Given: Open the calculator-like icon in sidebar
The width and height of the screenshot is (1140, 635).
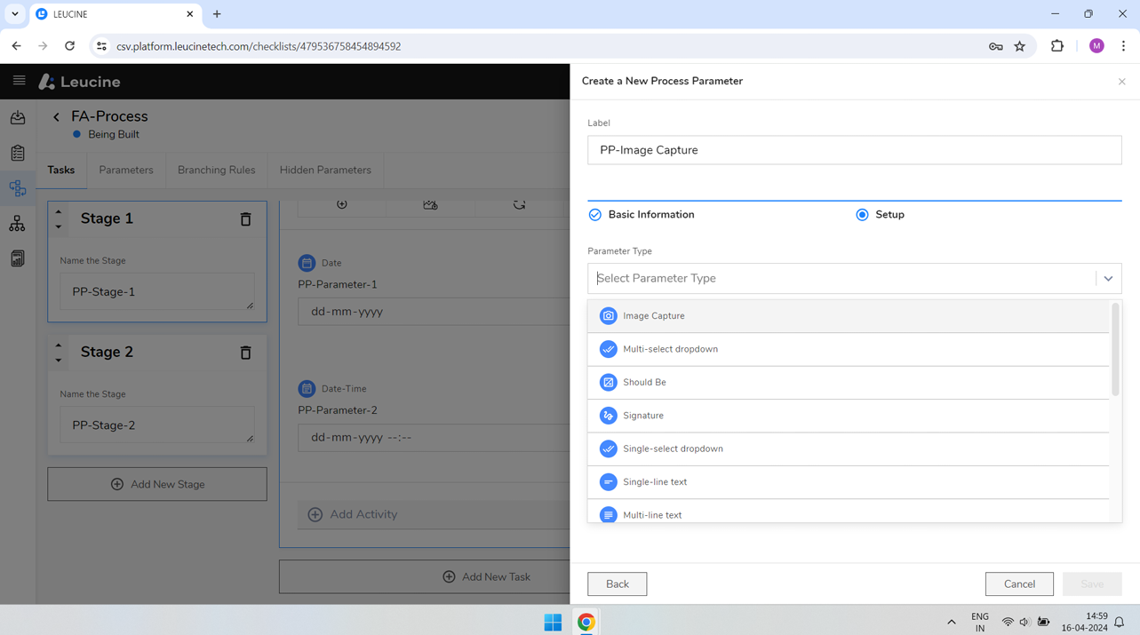Looking at the screenshot, I should pyautogui.click(x=18, y=258).
